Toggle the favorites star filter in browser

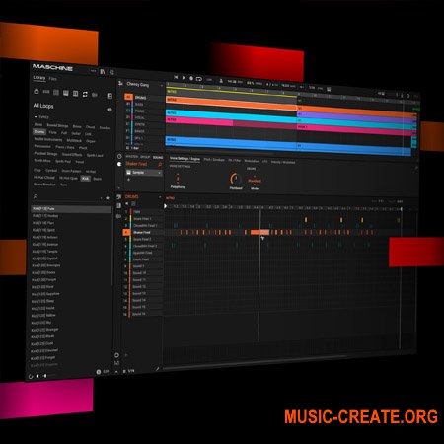[x=108, y=197]
